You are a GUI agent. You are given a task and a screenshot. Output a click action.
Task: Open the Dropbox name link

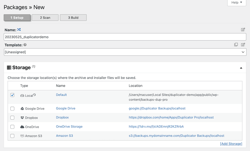pyautogui.click(x=62, y=118)
